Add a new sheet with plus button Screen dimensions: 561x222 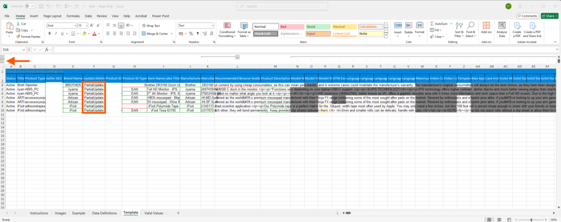pyautogui.click(x=178, y=213)
